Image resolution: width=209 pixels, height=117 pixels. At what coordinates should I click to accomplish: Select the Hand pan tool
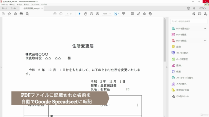[86, 14]
